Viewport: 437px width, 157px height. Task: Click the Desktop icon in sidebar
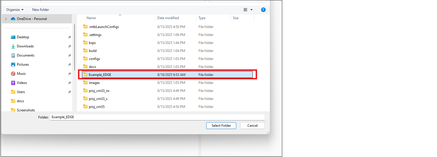(13, 37)
